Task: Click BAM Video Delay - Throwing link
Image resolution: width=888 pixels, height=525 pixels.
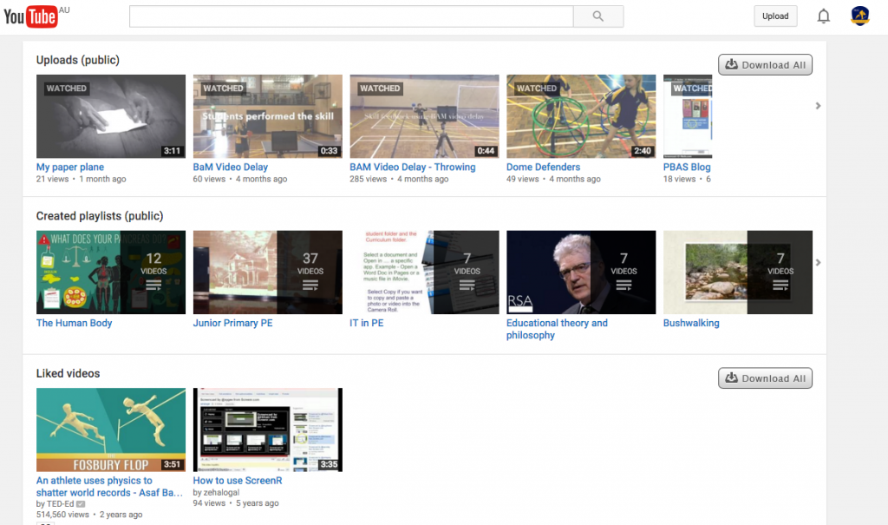Action: (412, 167)
